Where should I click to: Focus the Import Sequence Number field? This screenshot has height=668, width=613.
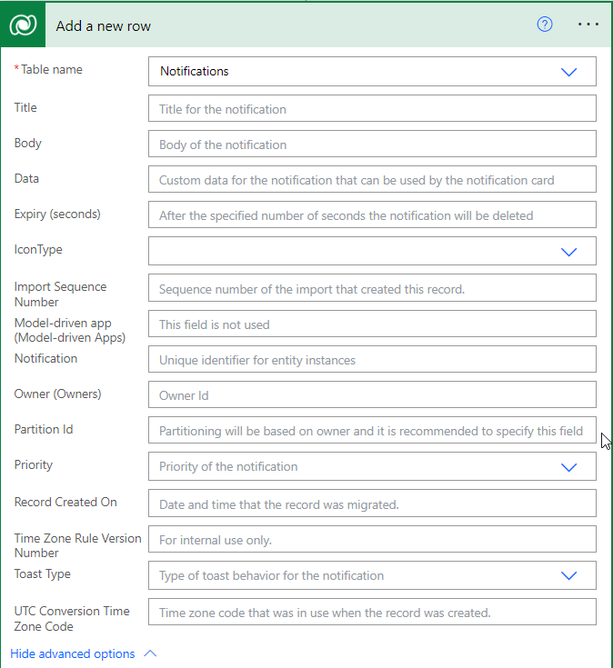pos(372,289)
